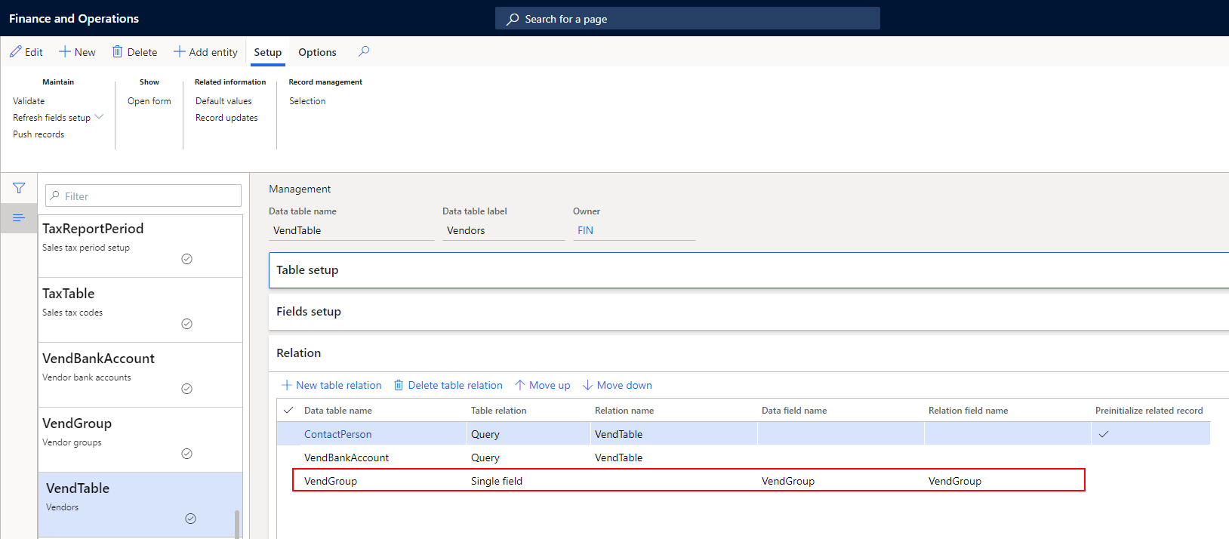Viewport: 1229px width, 539px height.
Task: Click the Edit pencil icon
Action: point(16,52)
